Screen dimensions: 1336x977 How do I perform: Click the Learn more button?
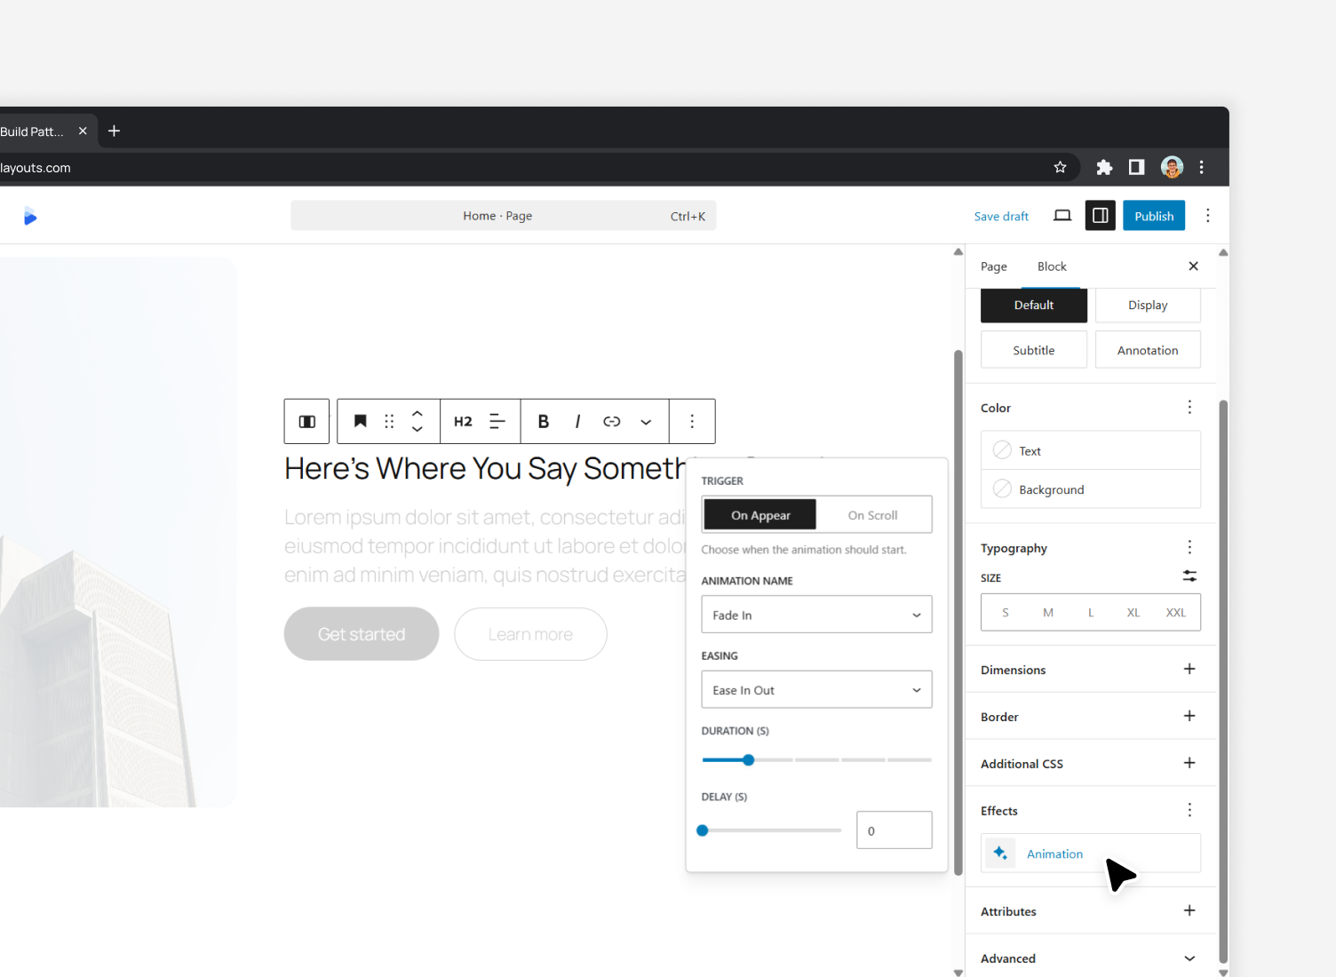click(x=530, y=634)
